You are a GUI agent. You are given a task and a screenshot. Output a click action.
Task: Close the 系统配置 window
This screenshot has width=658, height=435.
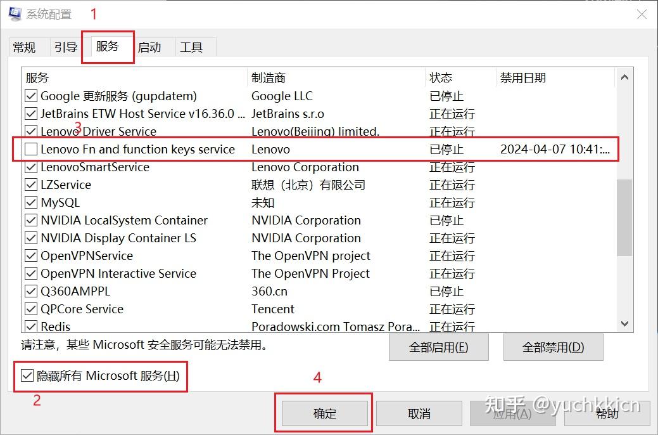click(x=642, y=15)
